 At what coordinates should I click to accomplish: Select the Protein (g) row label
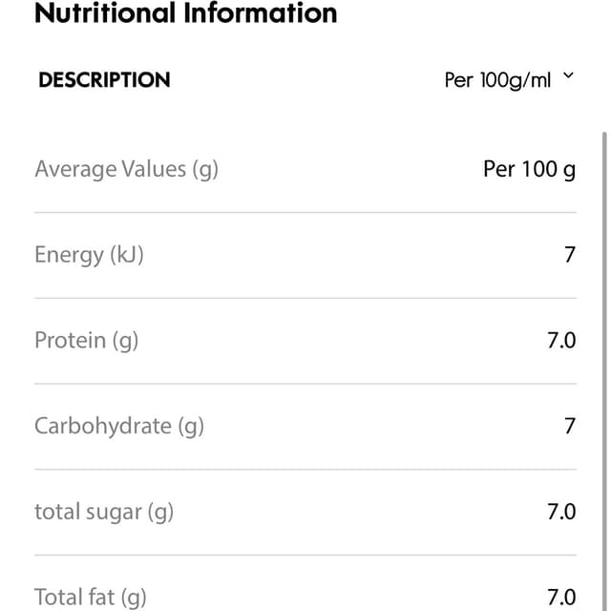pos(87,341)
